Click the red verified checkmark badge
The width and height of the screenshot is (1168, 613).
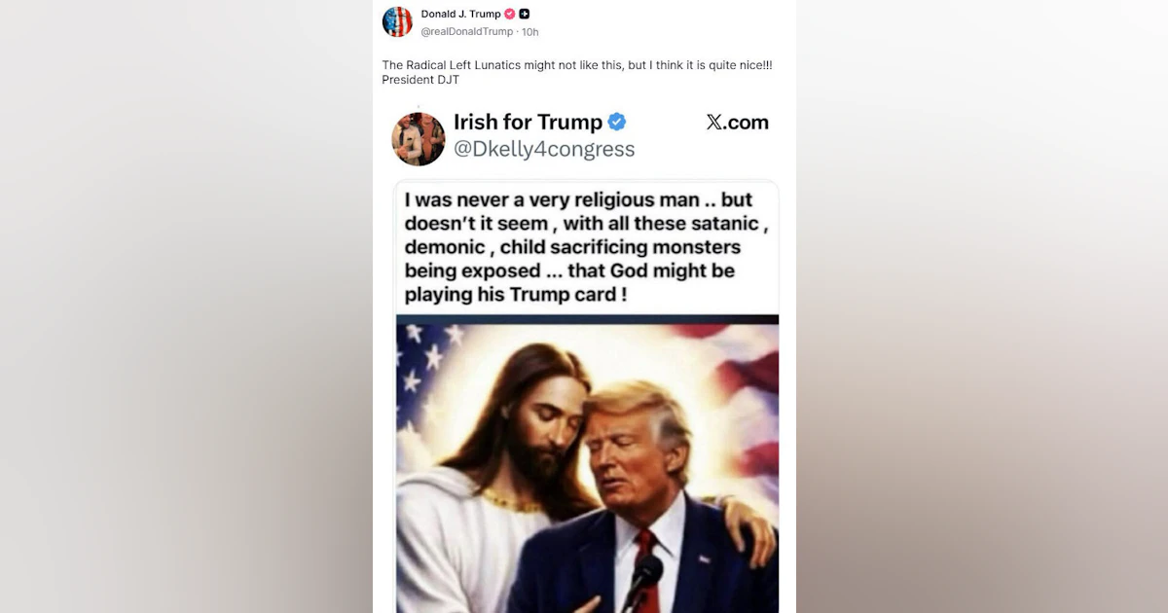coord(509,14)
